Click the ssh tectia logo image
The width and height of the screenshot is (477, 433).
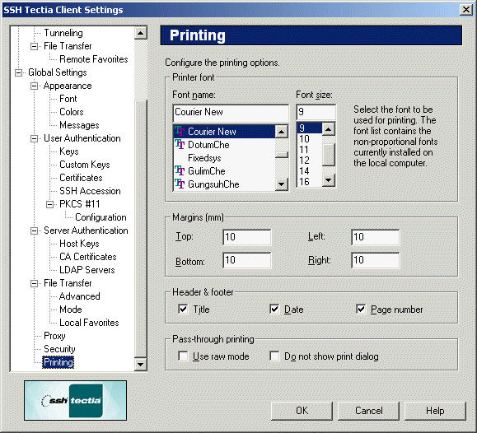76,400
